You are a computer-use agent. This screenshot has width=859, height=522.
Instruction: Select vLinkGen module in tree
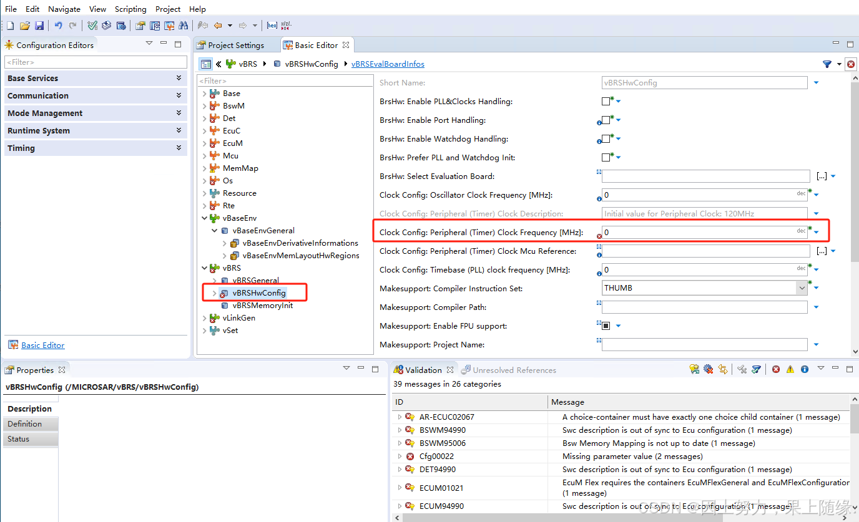[x=238, y=318]
